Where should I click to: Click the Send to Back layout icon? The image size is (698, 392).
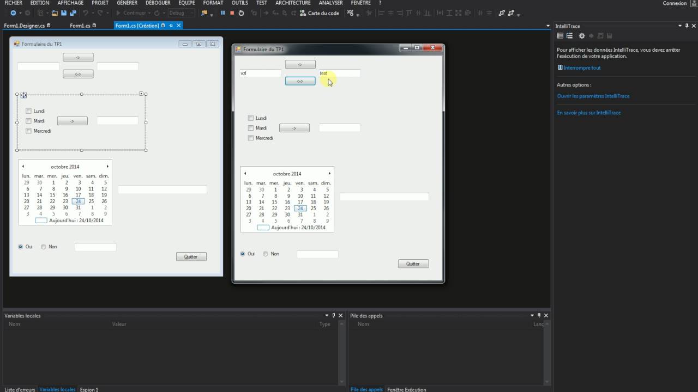click(511, 13)
